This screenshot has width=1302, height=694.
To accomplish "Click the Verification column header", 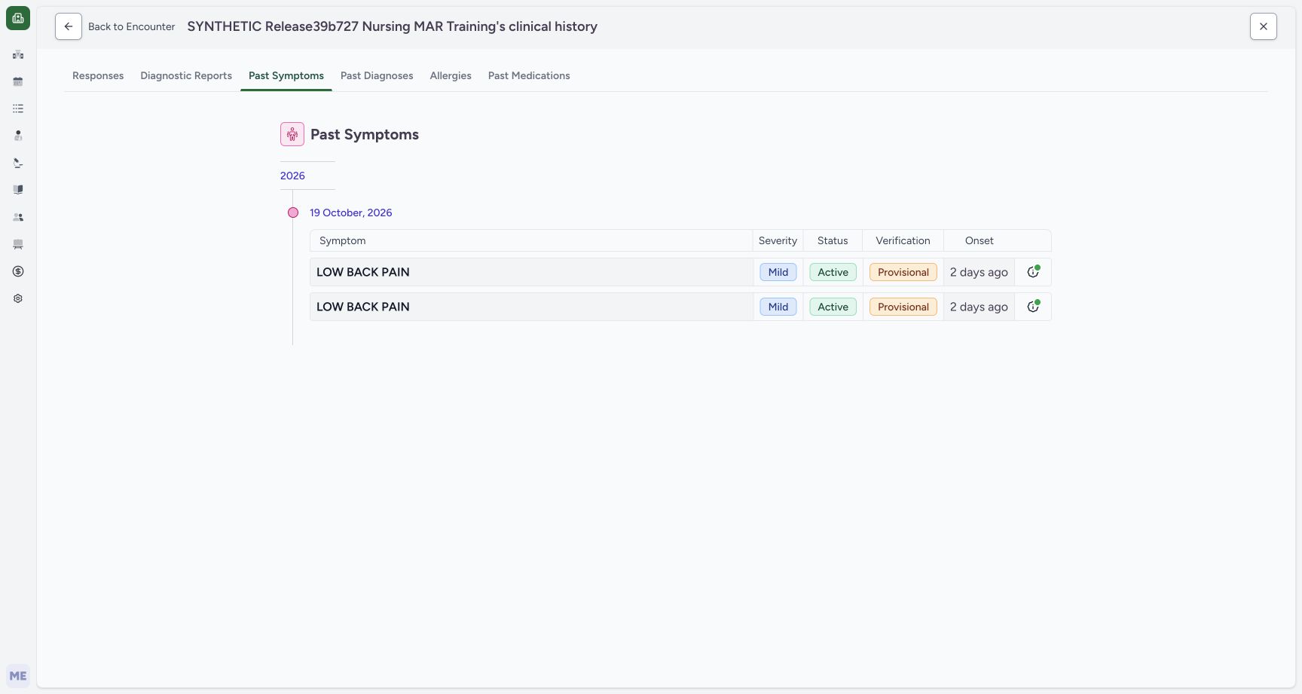I will pyautogui.click(x=903, y=240).
